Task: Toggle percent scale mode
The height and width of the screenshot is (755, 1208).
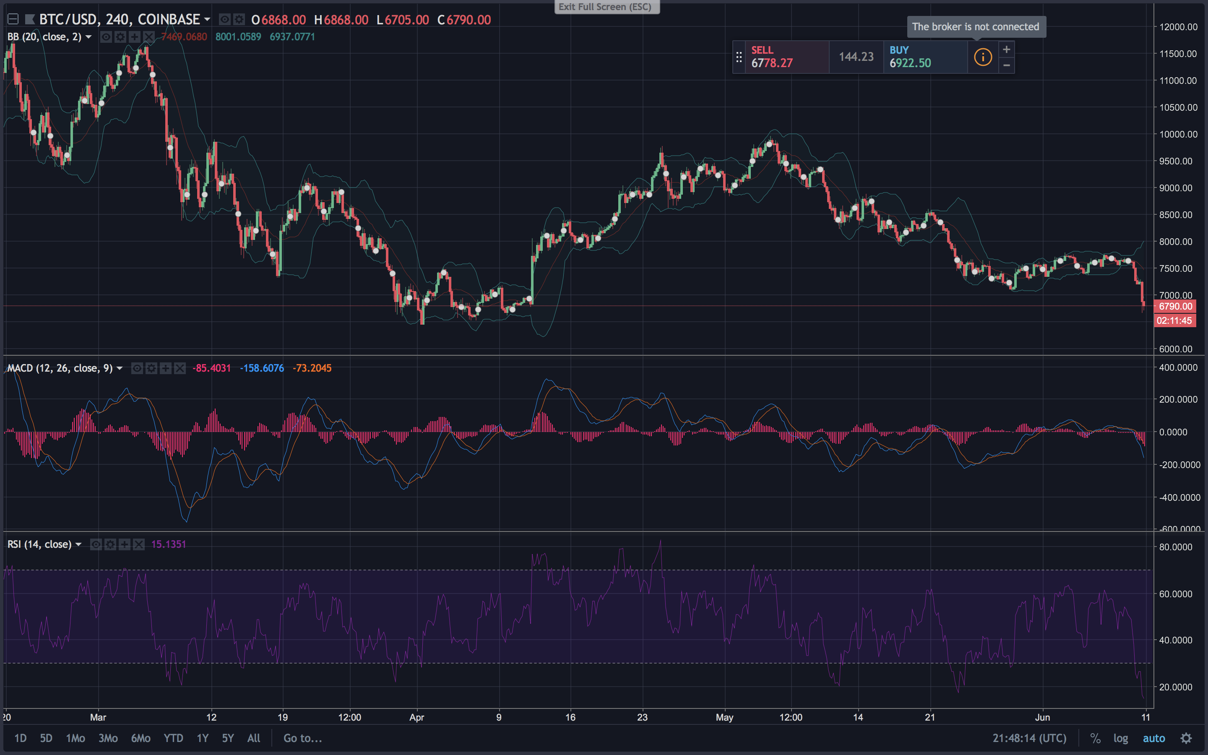Action: [1095, 738]
